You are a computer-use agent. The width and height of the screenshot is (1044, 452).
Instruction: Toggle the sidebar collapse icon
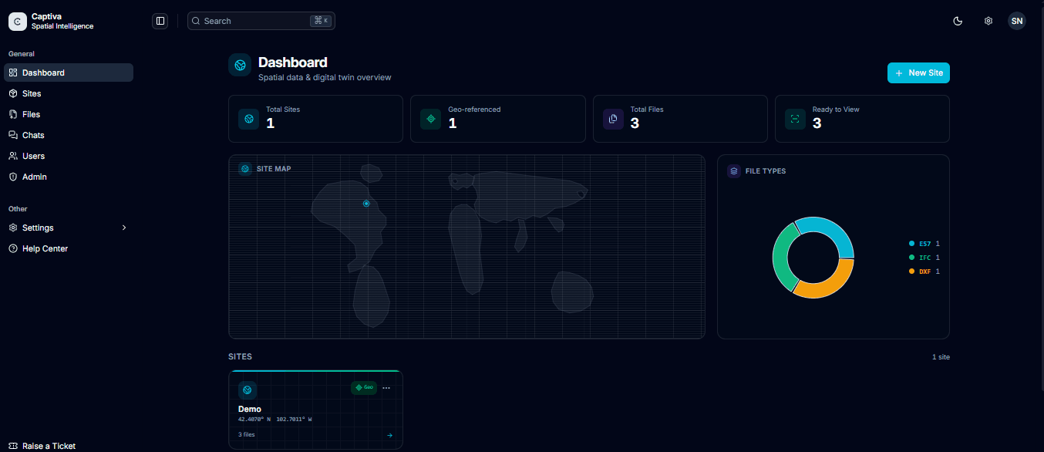pyautogui.click(x=160, y=21)
